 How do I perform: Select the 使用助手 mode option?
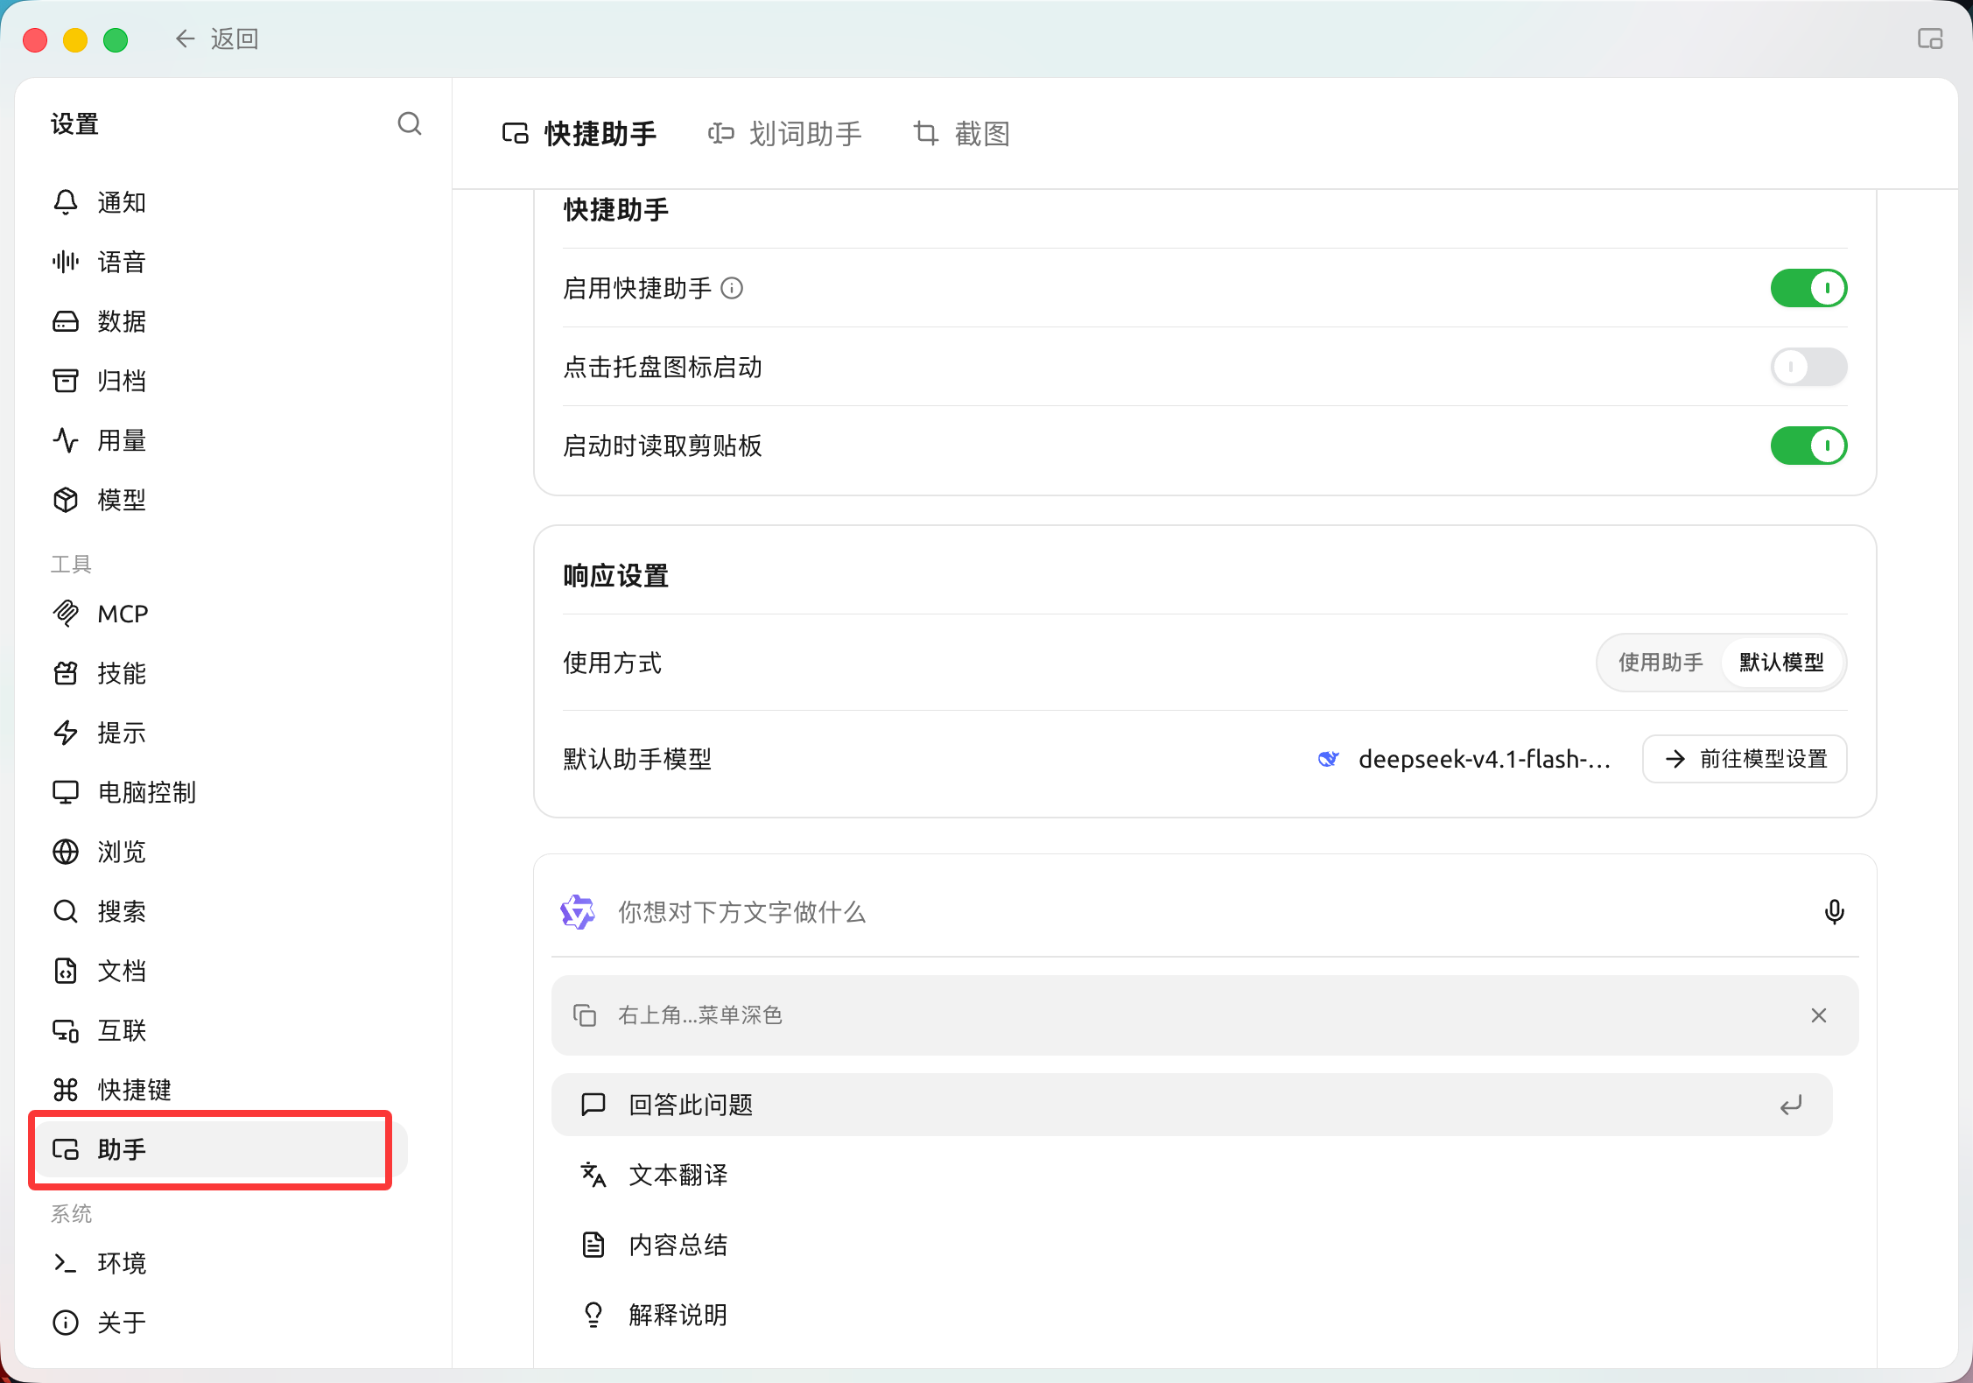tap(1661, 663)
